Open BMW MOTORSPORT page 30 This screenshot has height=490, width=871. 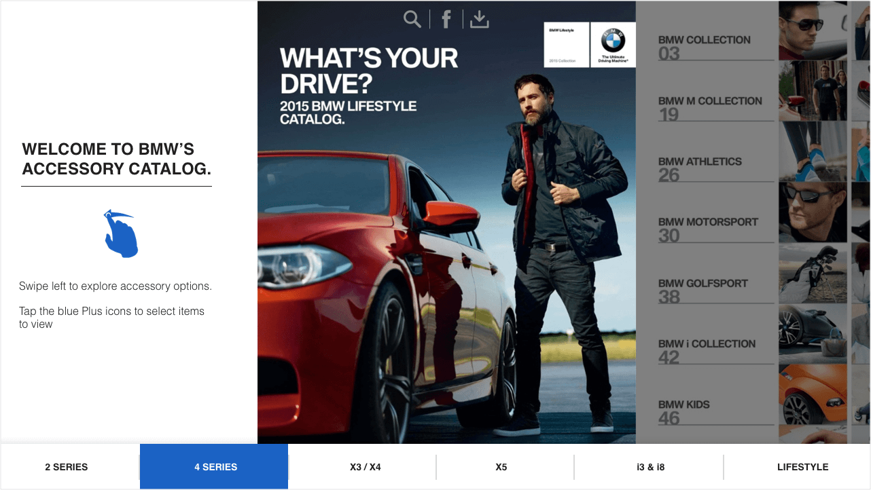point(716,229)
